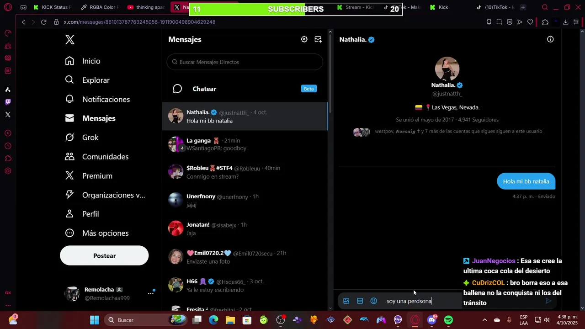Click the Postear button

point(104,256)
